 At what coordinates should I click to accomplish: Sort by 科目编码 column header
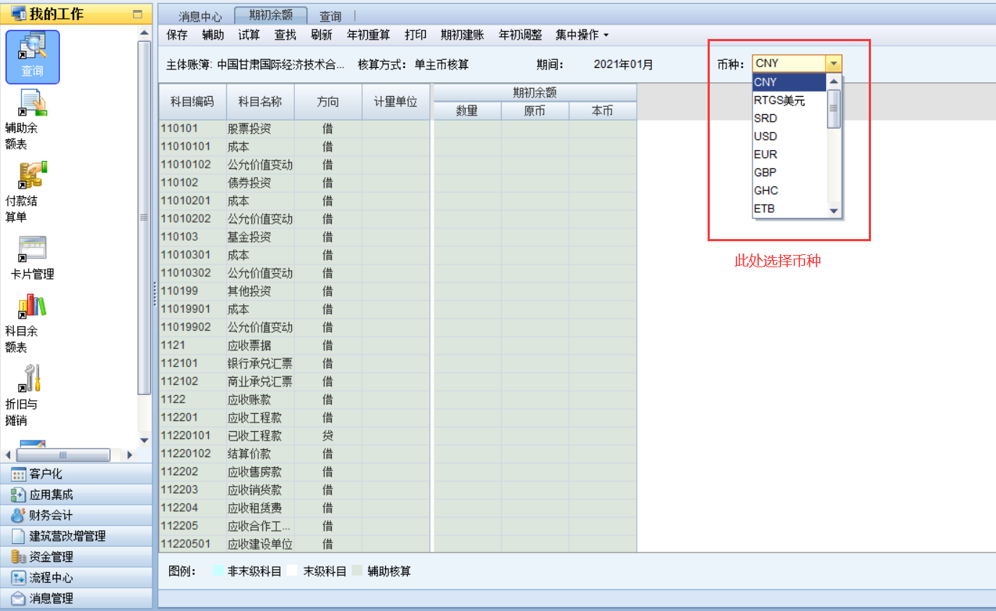[x=192, y=102]
